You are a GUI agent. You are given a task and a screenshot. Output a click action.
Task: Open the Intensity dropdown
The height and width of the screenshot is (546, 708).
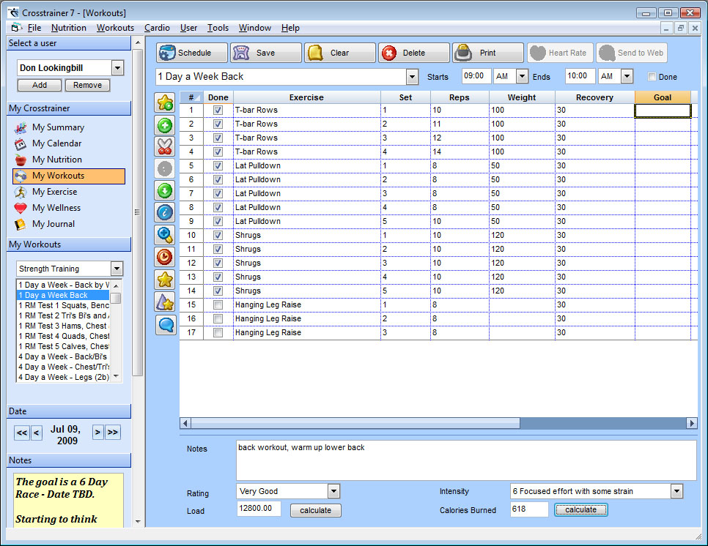tap(676, 491)
